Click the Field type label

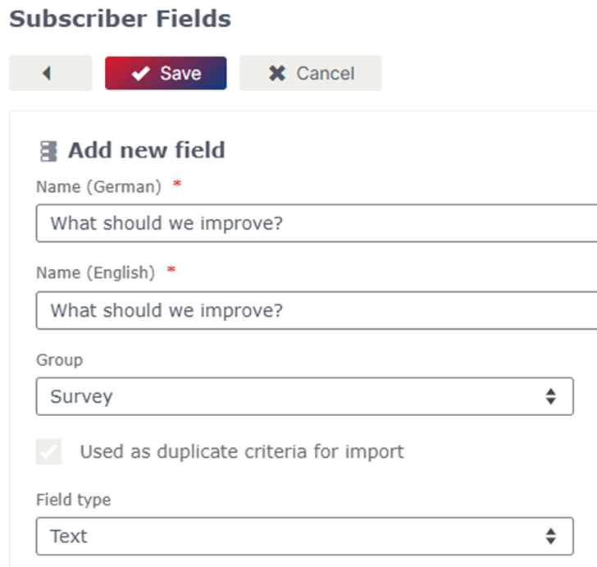pos(74,500)
